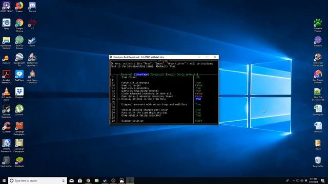Screen dimensions: 328x184
Task: Select the explorer.exe Shortcut desktop icon
Action: pyautogui.click(x=6, y=42)
